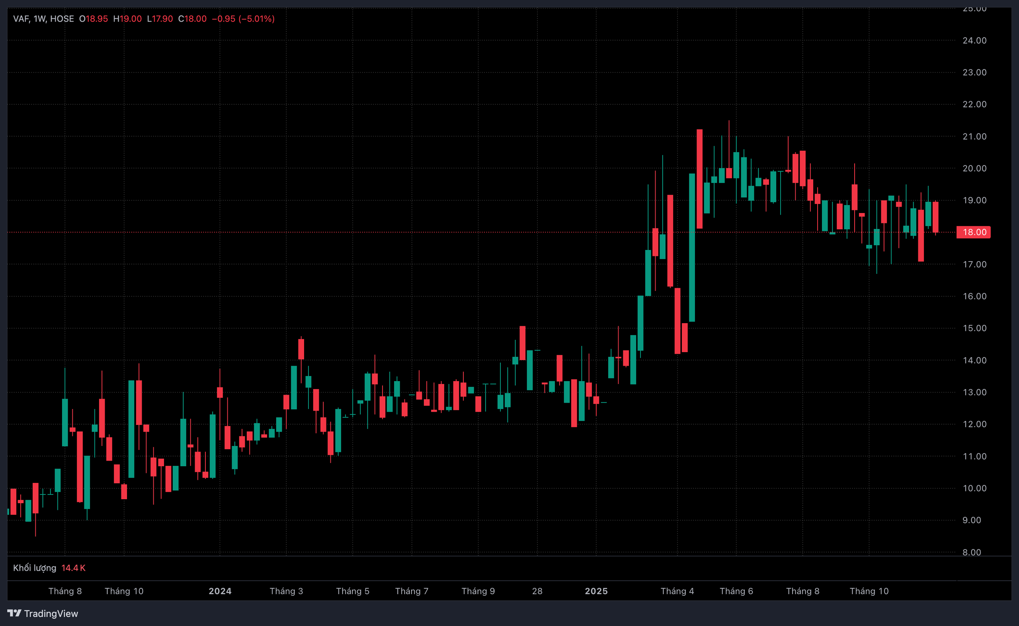Image resolution: width=1019 pixels, height=626 pixels.
Task: Click the Tháng 6 time axis label
Action: click(736, 591)
